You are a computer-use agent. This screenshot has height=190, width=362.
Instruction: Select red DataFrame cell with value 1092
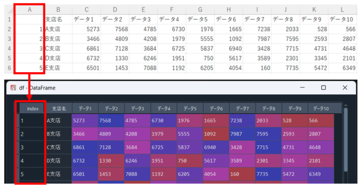click(x=215, y=134)
